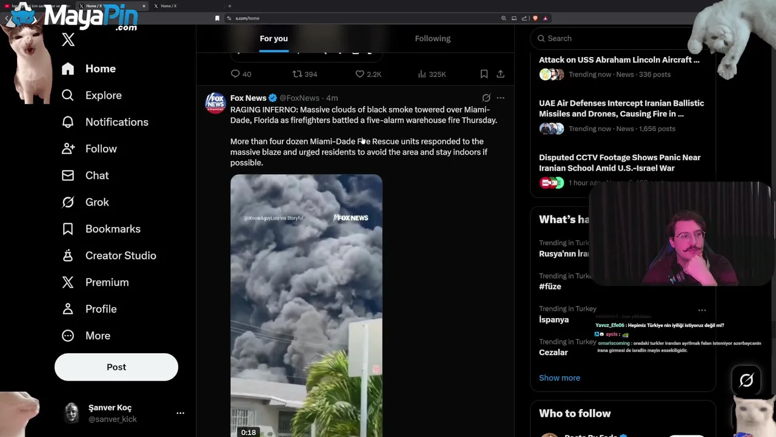Click Brave Shields icon in address bar
Viewport: 776px width, 437px height.
pos(535,18)
